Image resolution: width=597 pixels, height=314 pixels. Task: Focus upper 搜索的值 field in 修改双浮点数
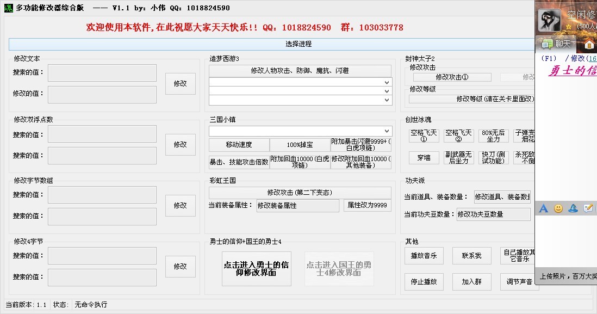(x=102, y=134)
